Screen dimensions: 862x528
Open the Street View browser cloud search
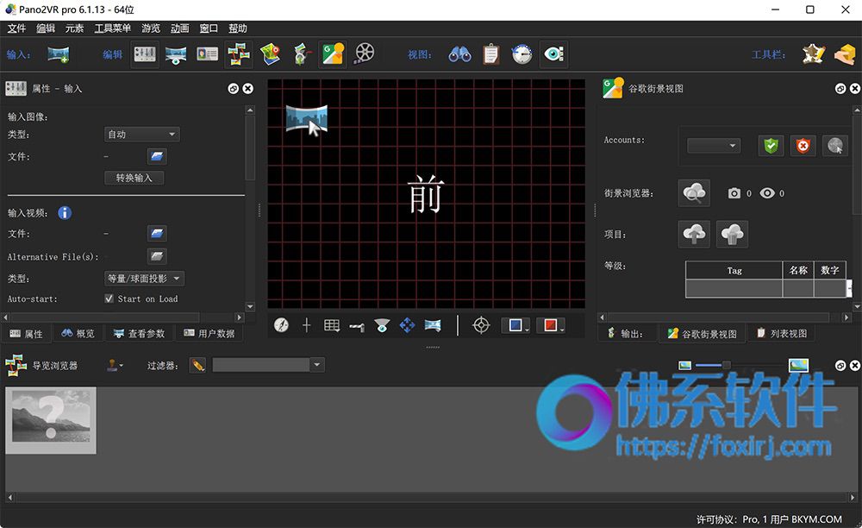694,193
